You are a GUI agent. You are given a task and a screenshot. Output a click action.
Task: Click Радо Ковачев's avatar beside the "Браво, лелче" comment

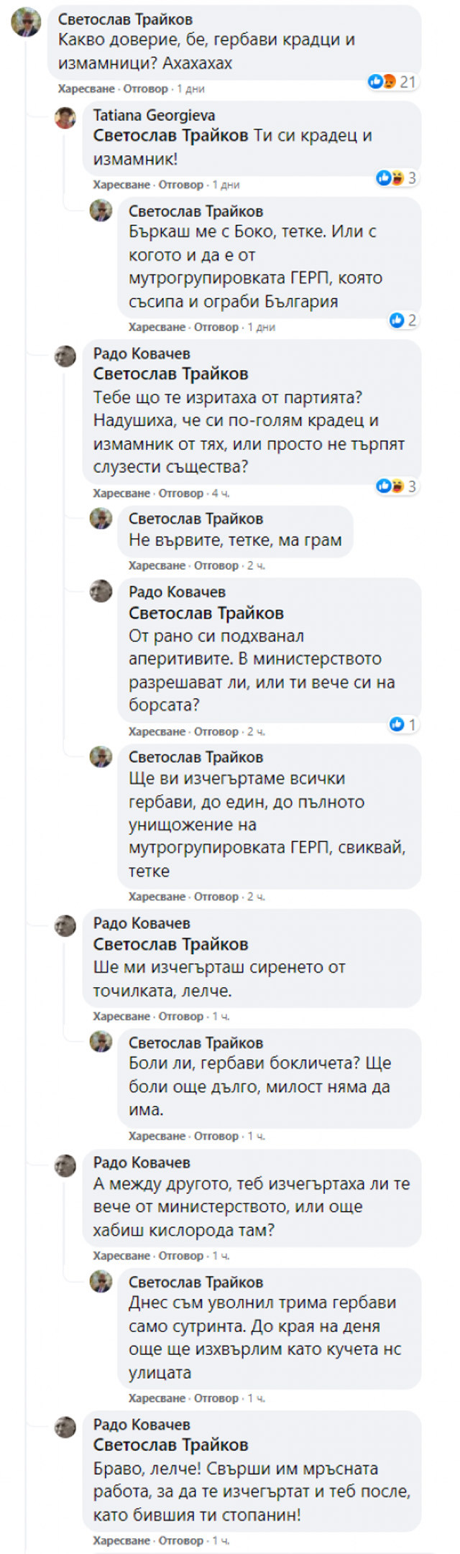[x=65, y=1426]
